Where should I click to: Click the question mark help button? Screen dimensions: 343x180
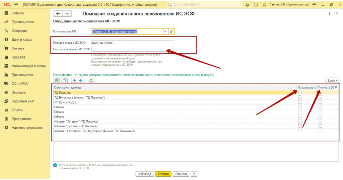pyautogui.click(x=194, y=174)
